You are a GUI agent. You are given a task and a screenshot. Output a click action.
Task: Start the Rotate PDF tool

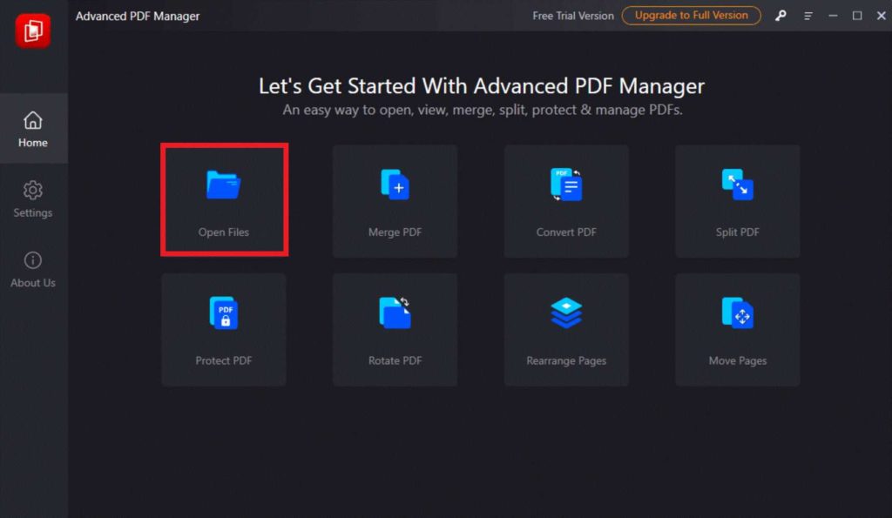pyautogui.click(x=395, y=330)
